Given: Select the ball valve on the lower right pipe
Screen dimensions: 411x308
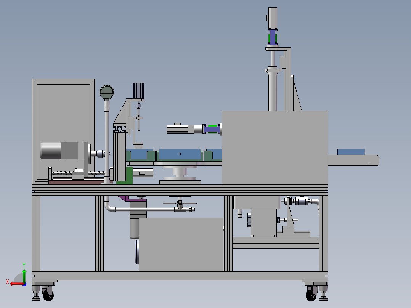Looking at the screenshot, I should click(x=302, y=201).
